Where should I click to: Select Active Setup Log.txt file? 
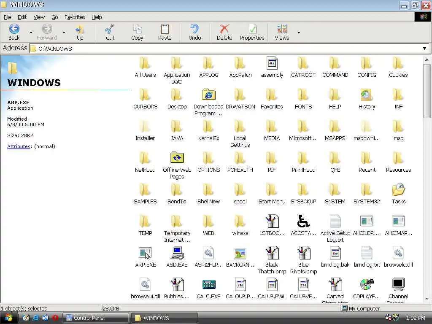point(335,221)
